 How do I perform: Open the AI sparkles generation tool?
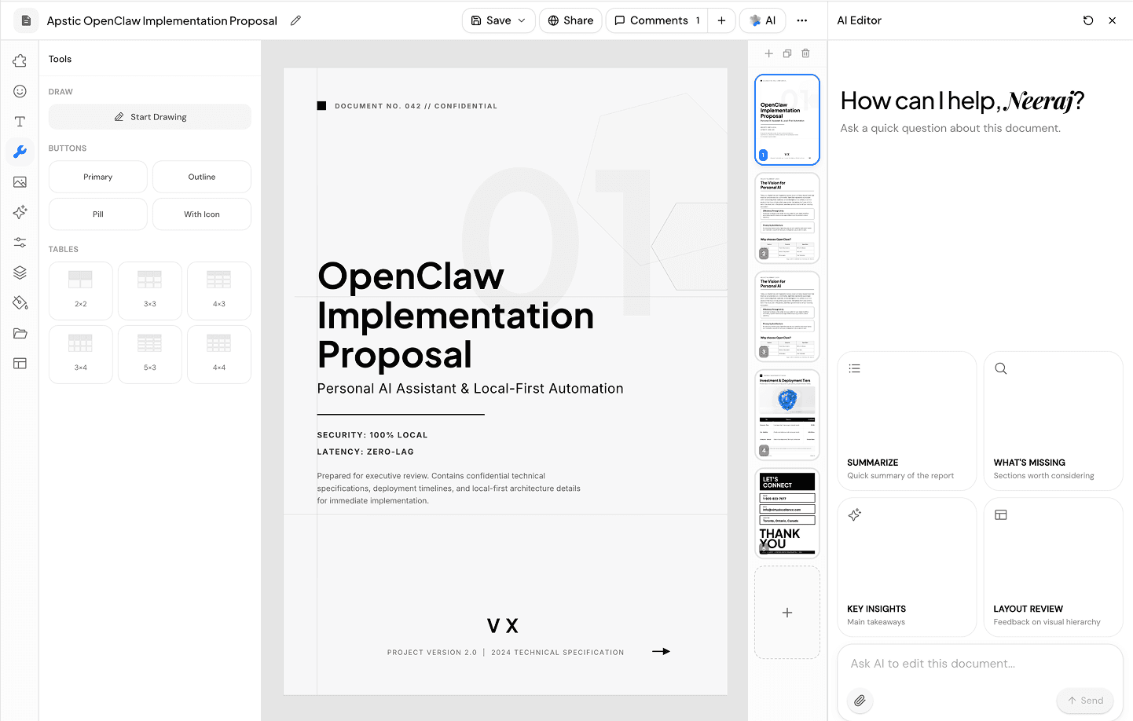[19, 212]
